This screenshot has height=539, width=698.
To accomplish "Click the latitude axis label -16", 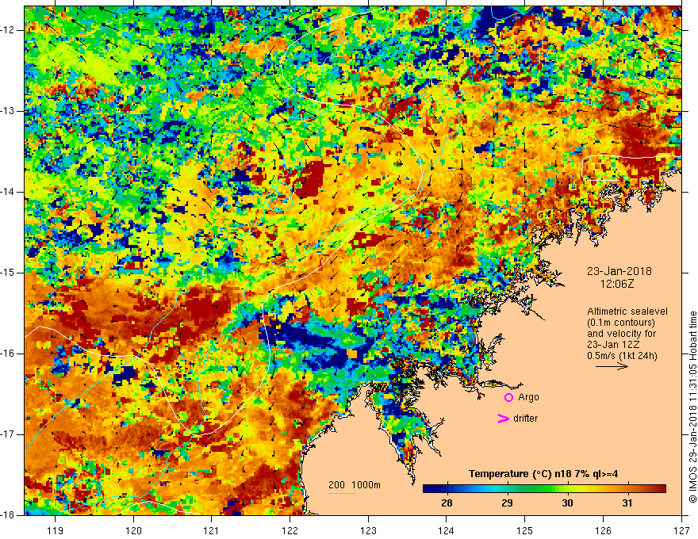I will (x=8, y=354).
